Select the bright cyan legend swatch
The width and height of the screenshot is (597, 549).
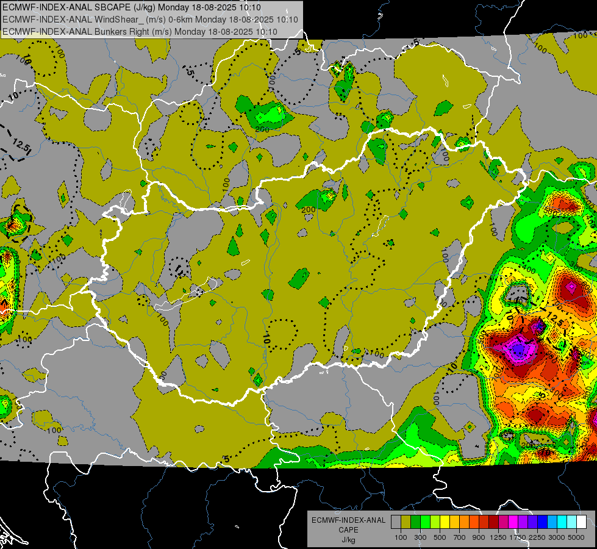pyautogui.click(x=562, y=522)
